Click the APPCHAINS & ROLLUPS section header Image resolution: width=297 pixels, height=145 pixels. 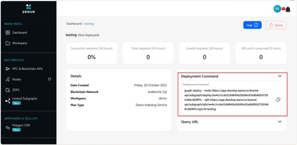point(21,119)
